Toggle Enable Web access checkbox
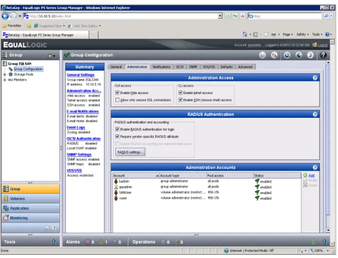338x258 pixels. click(117, 93)
